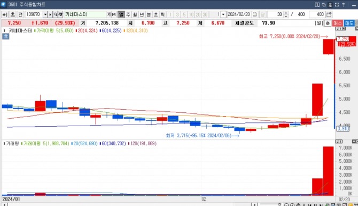Click the download arrow icon in toolbar
This screenshot has height=206, width=358.
[x=13, y=14]
